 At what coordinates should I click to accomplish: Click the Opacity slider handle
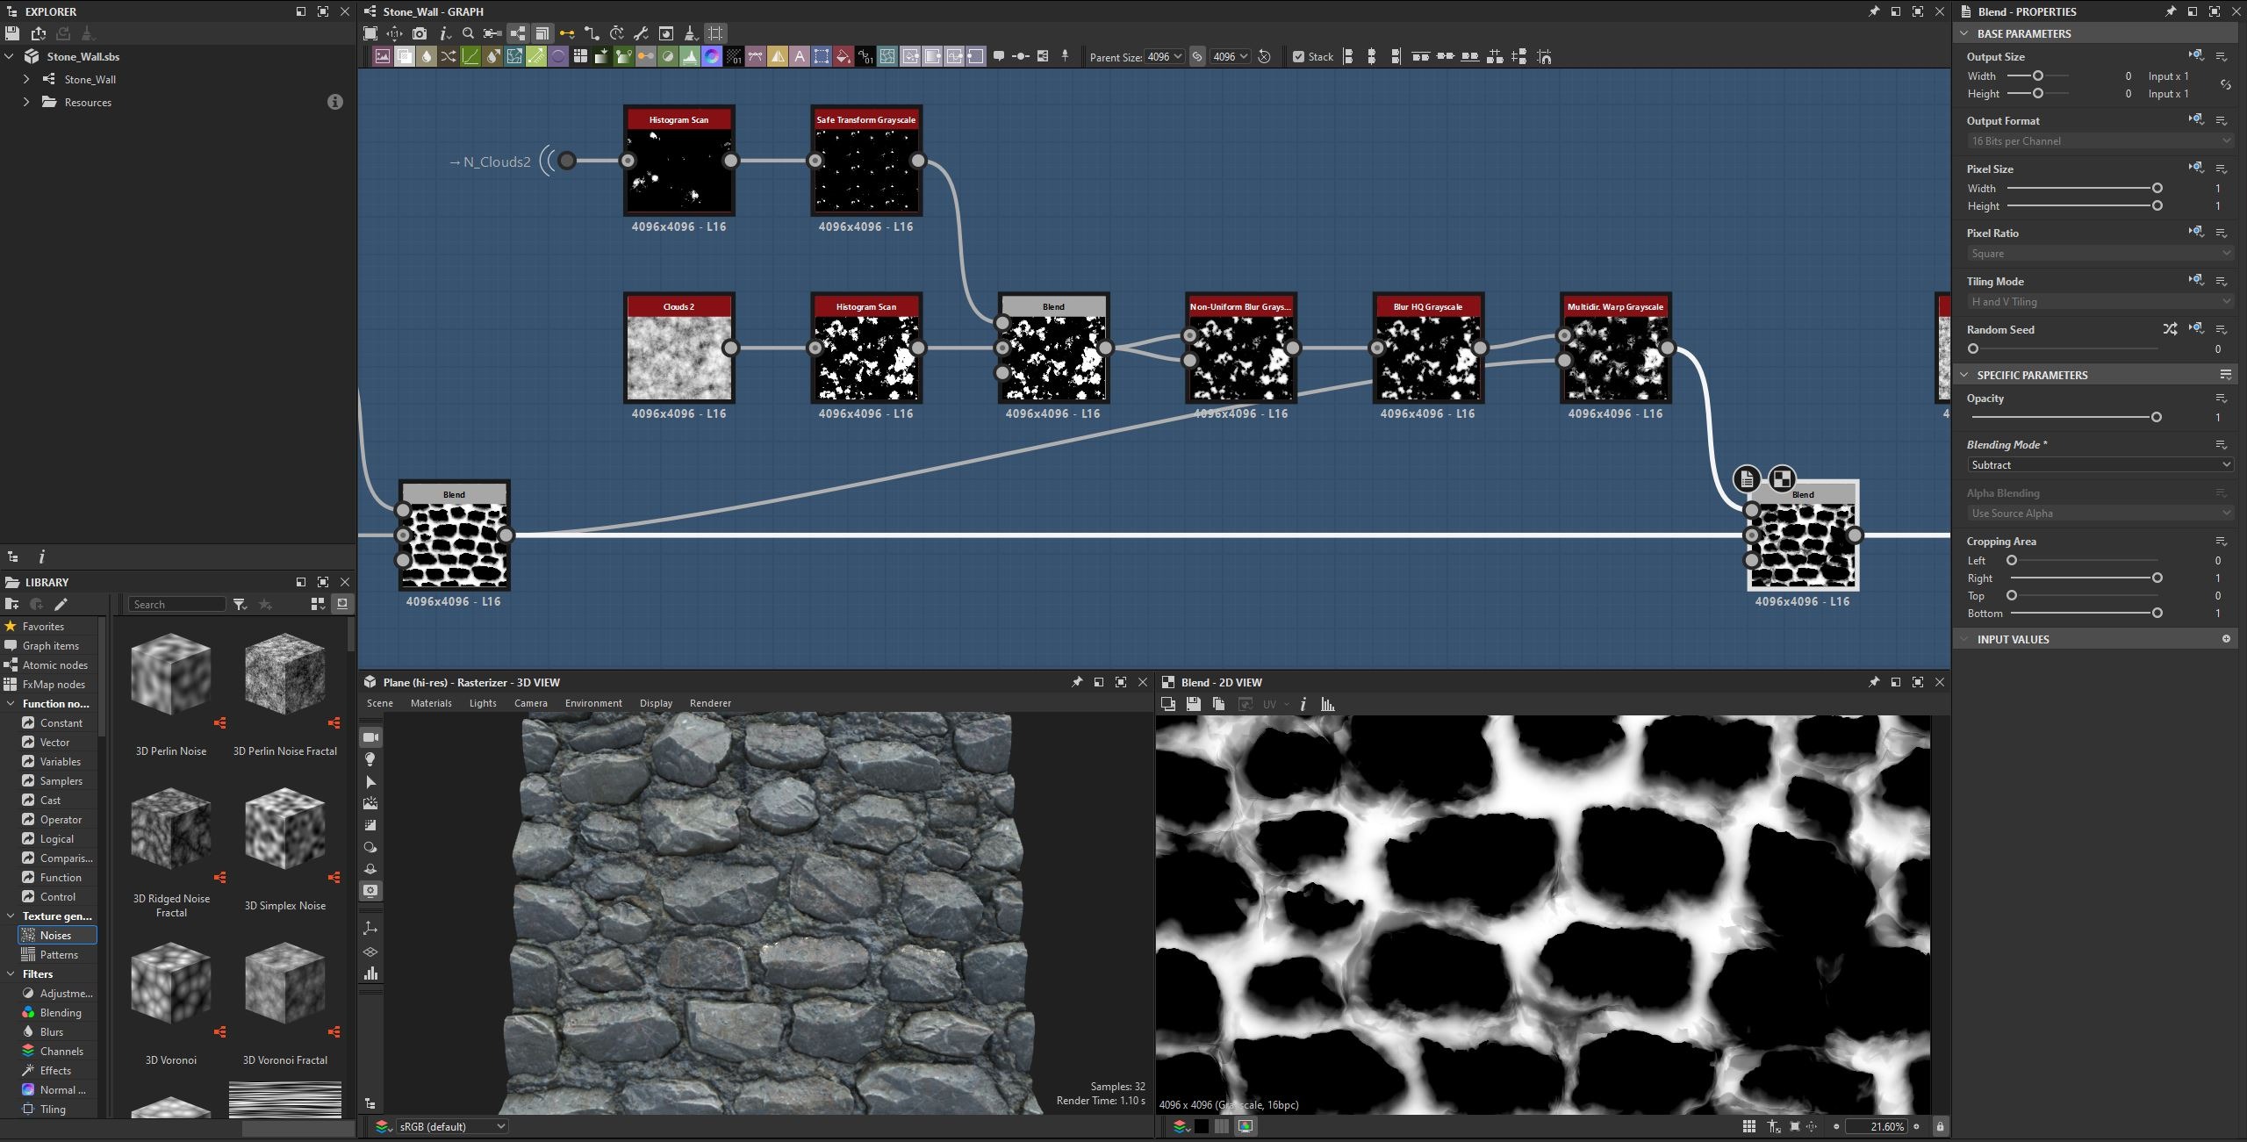coord(2156,417)
